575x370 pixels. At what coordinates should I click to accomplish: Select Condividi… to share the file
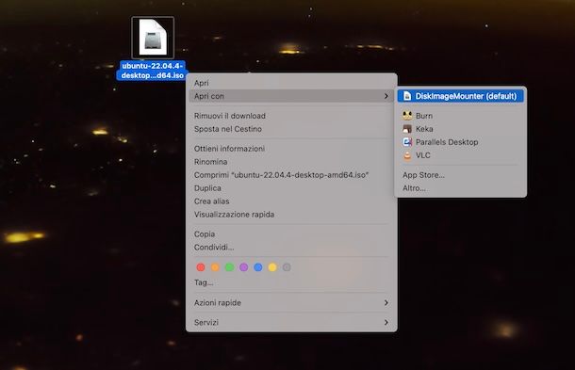click(x=291, y=248)
